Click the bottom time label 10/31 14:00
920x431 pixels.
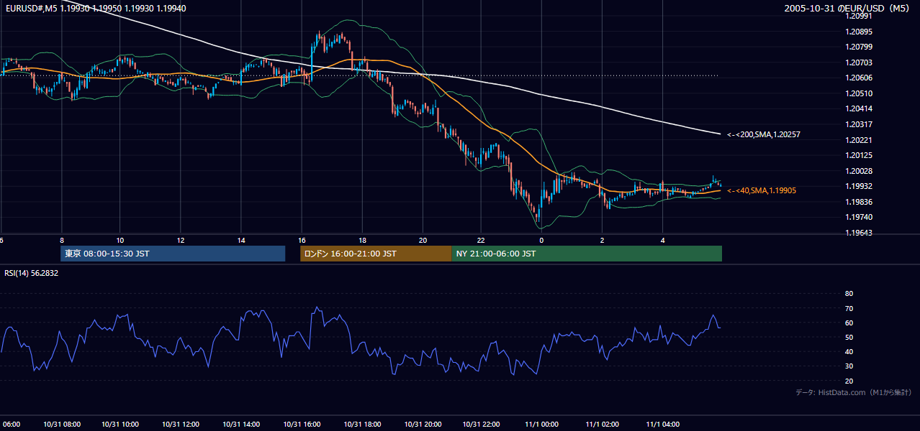pyautogui.click(x=241, y=425)
